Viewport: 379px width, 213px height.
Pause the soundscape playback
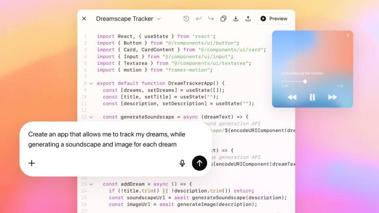tap(312, 97)
